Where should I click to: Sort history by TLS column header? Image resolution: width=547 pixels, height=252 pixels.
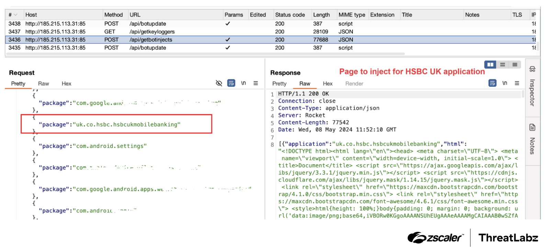pyautogui.click(x=520, y=15)
